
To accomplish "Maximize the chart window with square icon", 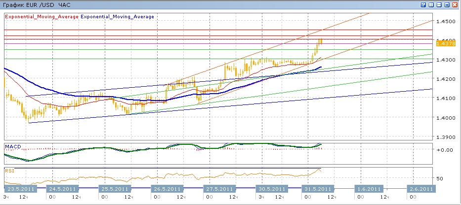I will tap(447, 5).
